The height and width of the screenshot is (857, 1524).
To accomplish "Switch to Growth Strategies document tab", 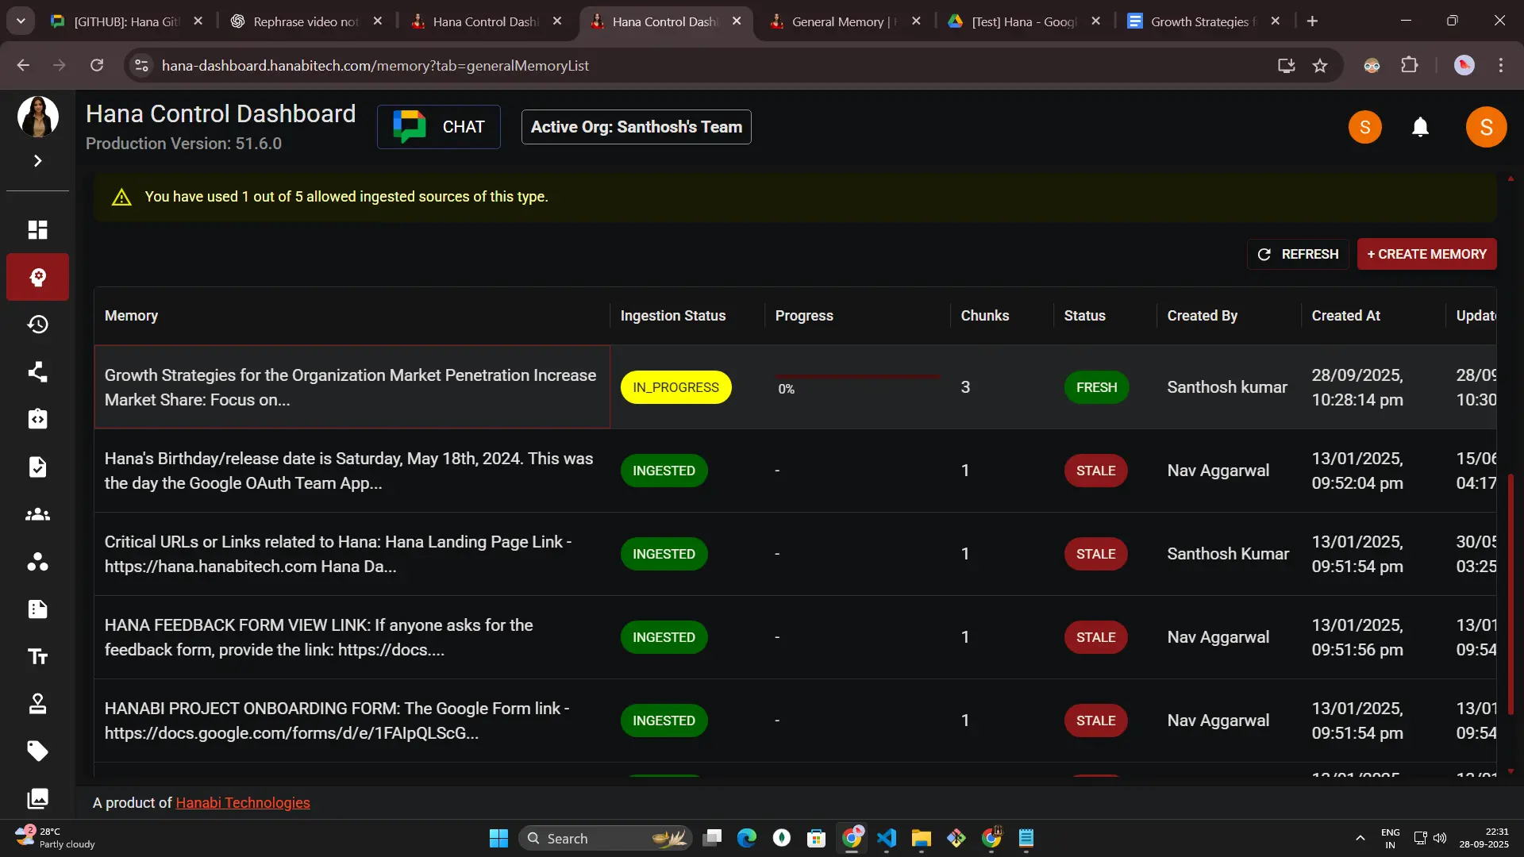I will click(x=1197, y=21).
